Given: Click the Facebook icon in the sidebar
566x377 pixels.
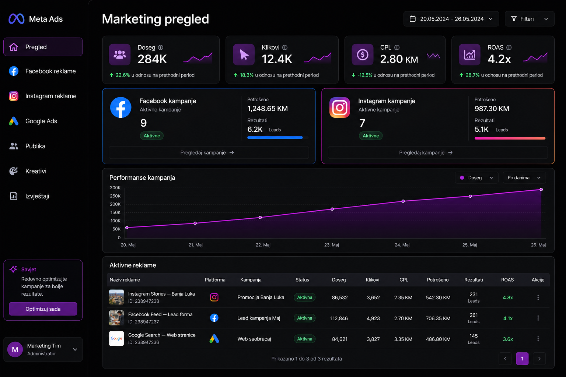Looking at the screenshot, I should (14, 71).
